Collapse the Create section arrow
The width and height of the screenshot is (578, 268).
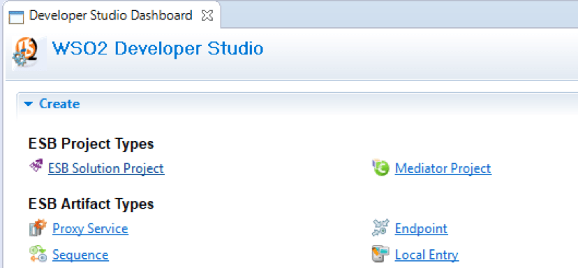[x=29, y=104]
